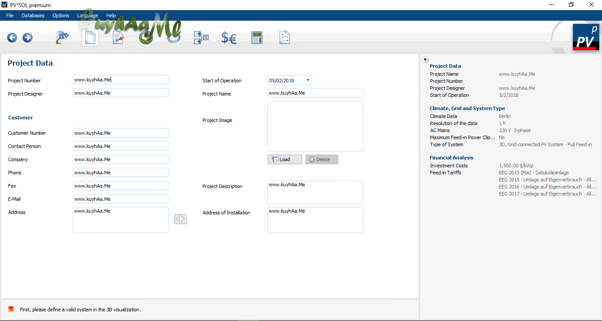Click the '230 V 3-phase' AC Mains value
Image resolution: width=602 pixels, height=321 pixels.
coord(515,130)
